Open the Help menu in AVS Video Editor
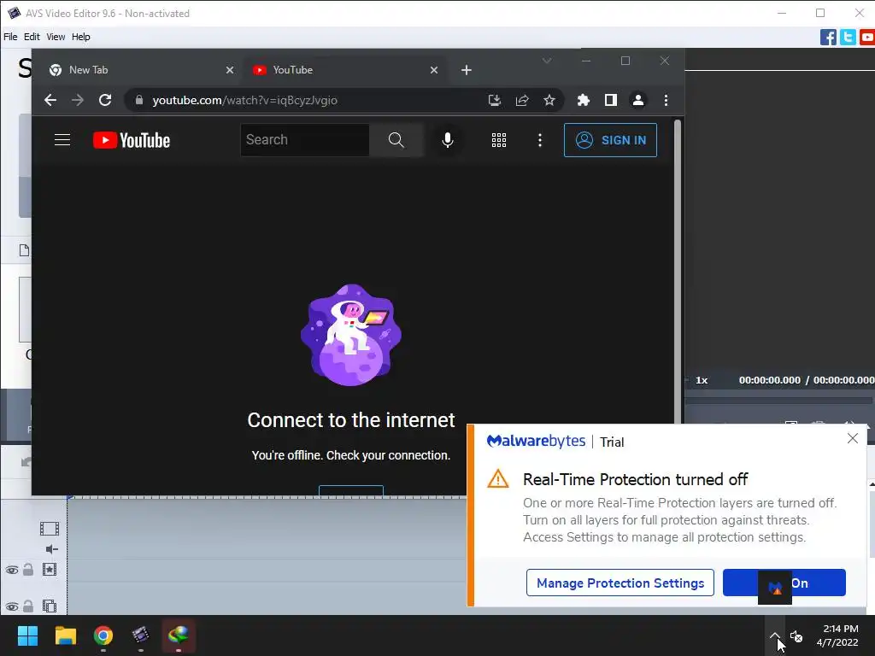Image resolution: width=875 pixels, height=656 pixels. coord(81,37)
